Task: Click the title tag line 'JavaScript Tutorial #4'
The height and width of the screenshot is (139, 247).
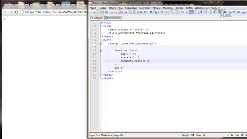Action: pos(137,33)
